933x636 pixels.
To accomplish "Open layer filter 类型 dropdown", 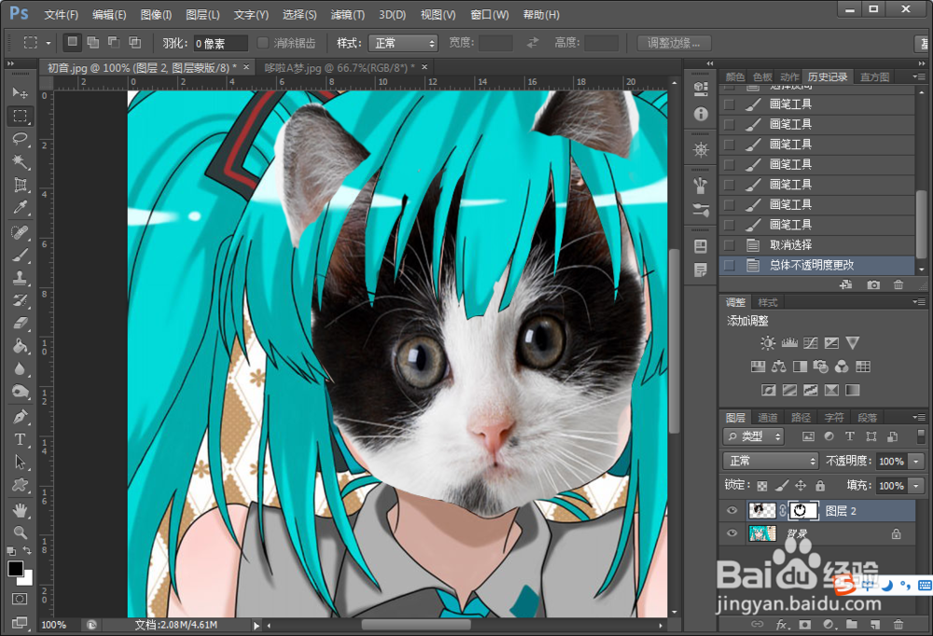I will [x=753, y=436].
